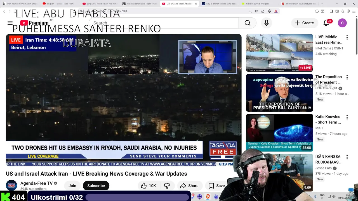This screenshot has height=201, width=358.
Task: Open share-this-page icon in address bar
Action: 263,11
